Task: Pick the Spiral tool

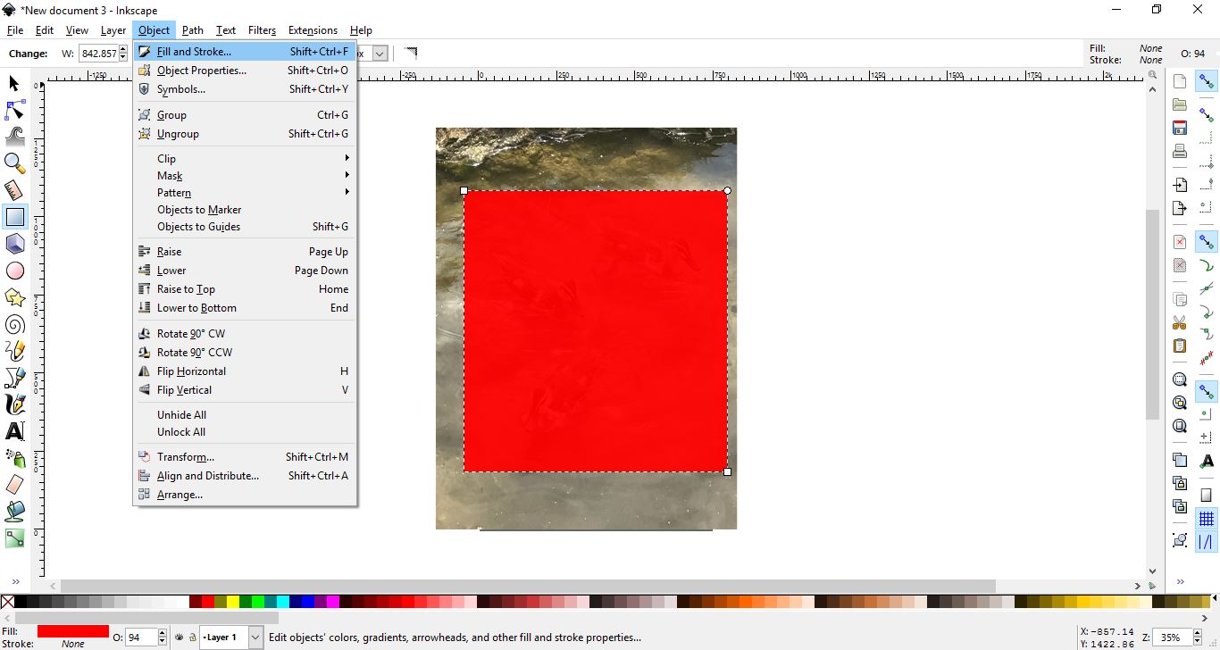Action: point(14,324)
